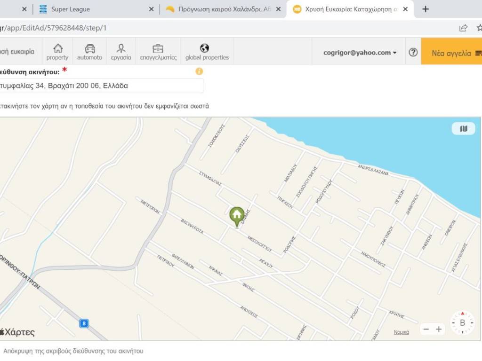
Task: Toggle Απόκρυψη της ακριβούς διεύθυνσης option
Action: coord(73,351)
